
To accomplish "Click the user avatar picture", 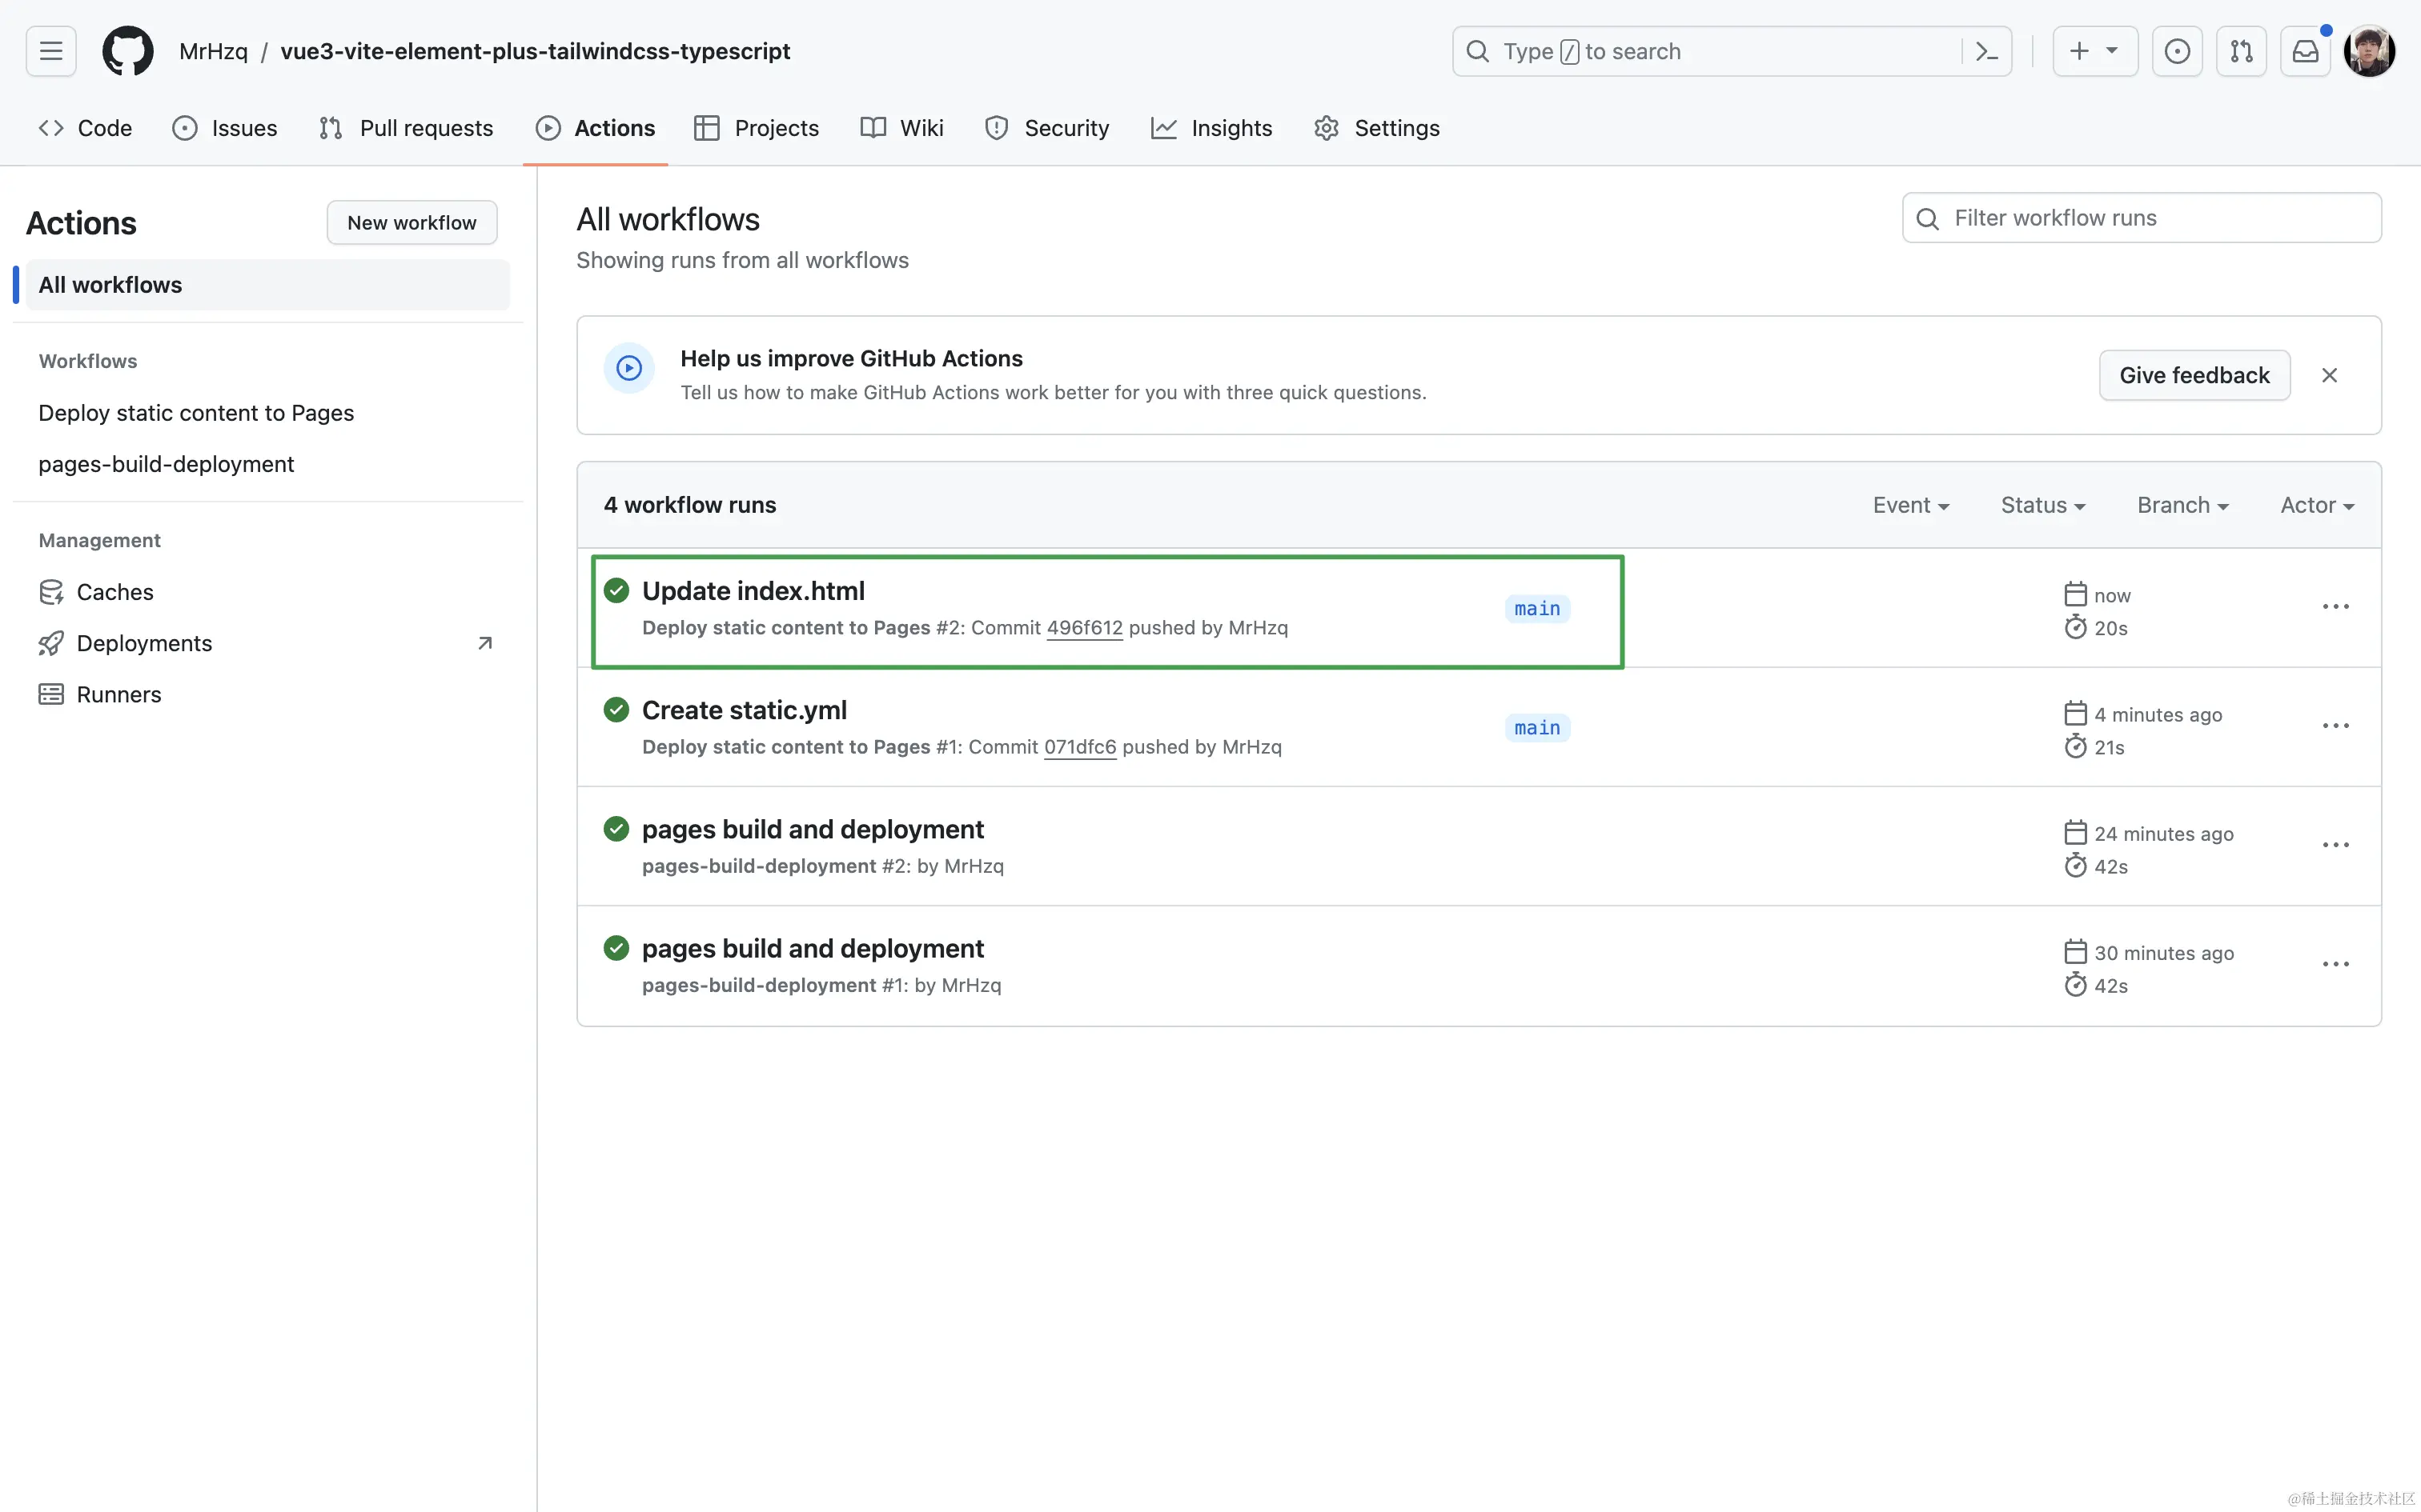I will click(x=2369, y=51).
